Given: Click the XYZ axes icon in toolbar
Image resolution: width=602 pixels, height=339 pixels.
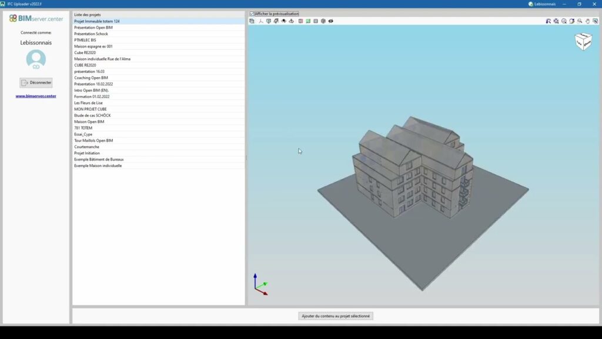Looking at the screenshot, I should (x=261, y=21).
